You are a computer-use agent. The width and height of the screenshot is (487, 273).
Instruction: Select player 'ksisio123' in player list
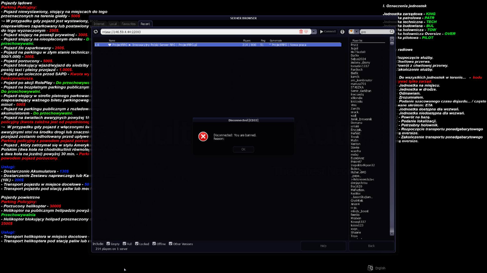357,225
